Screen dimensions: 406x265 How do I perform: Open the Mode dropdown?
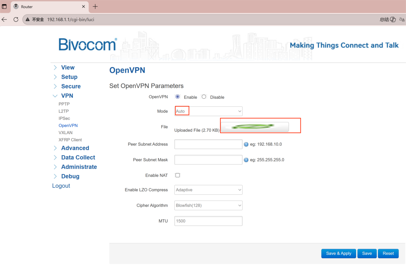tap(208, 111)
